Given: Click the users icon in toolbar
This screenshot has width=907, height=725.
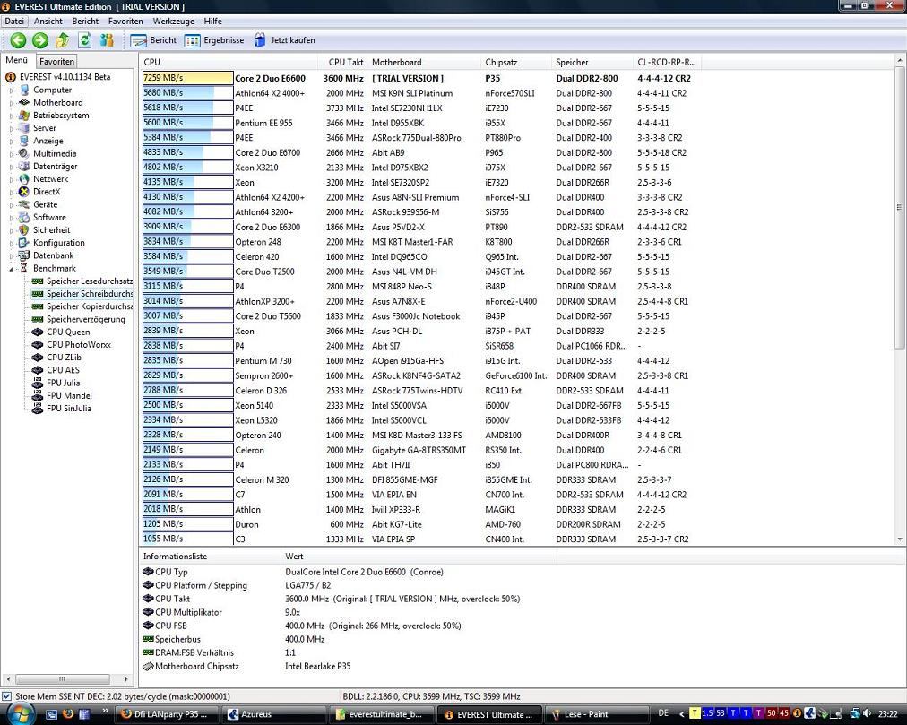Looking at the screenshot, I should click(x=107, y=40).
